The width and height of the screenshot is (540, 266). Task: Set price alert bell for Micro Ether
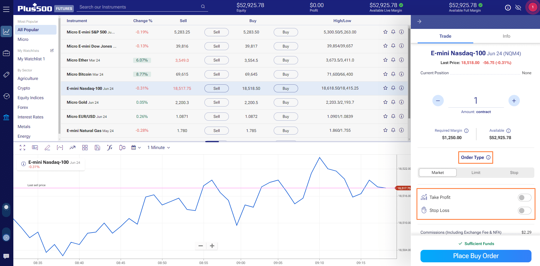(393, 60)
